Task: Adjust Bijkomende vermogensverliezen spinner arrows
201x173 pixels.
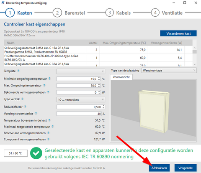Action: 99,92
